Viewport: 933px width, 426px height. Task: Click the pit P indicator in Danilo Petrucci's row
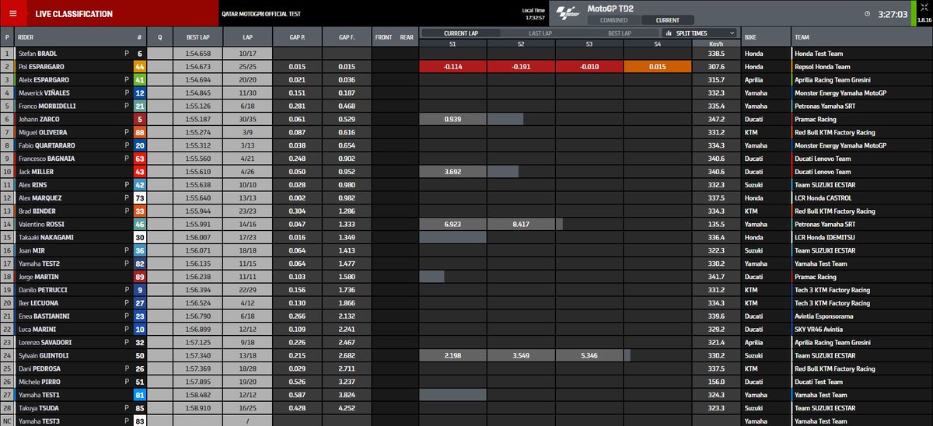pos(126,291)
